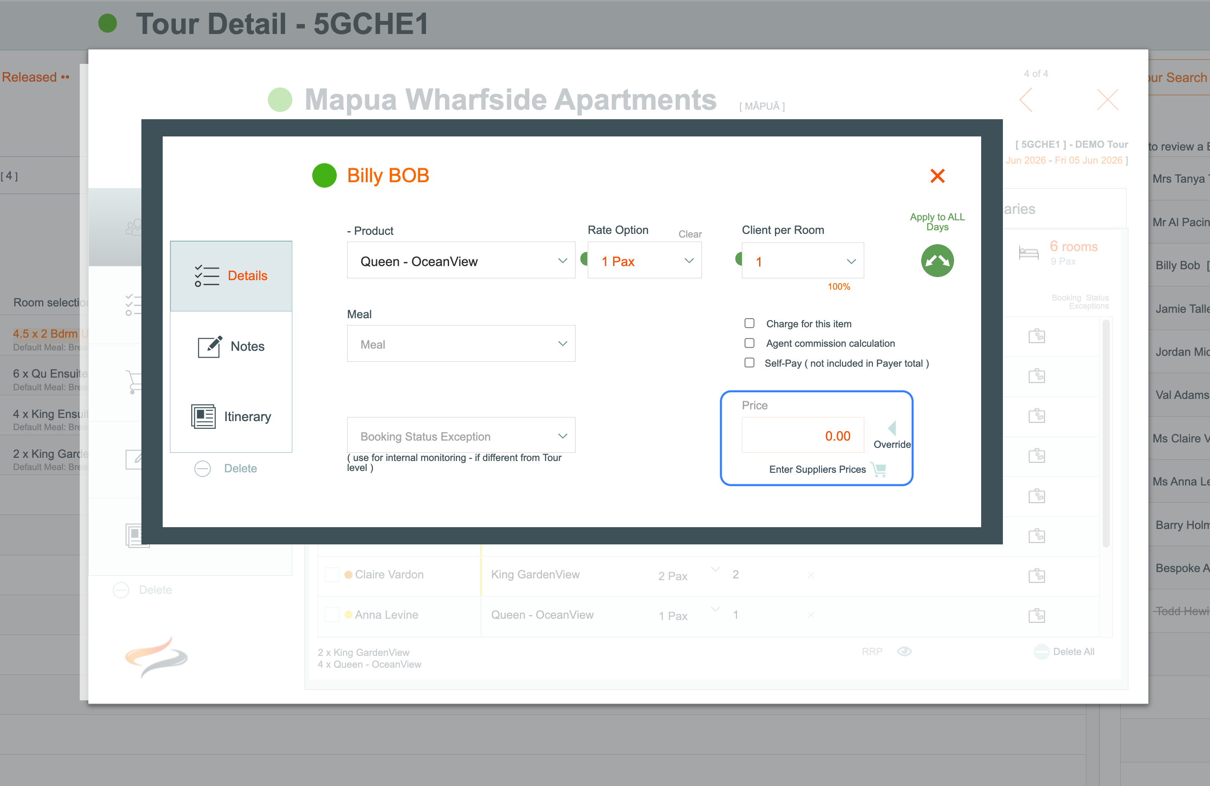Screen dimensions: 1210x786
Task: Click the green status dot beside Billy BOB
Action: pyautogui.click(x=324, y=176)
